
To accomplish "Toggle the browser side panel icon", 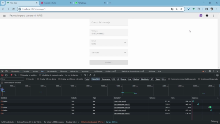I will pos(206,9).
